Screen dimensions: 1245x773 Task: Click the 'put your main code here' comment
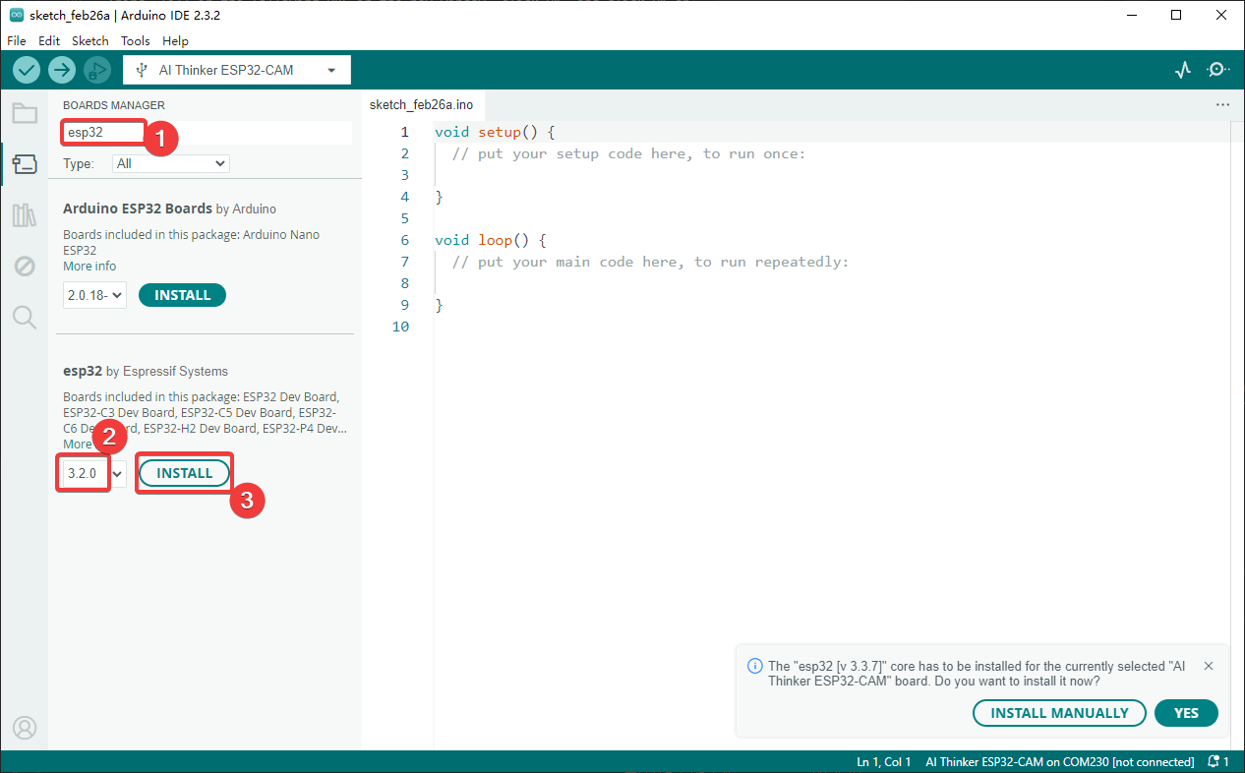pos(650,262)
